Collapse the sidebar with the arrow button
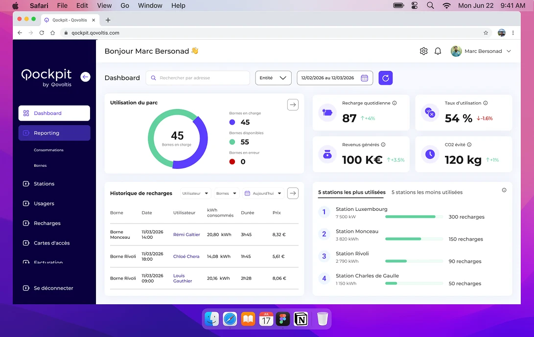This screenshot has width=534, height=337. [86, 77]
